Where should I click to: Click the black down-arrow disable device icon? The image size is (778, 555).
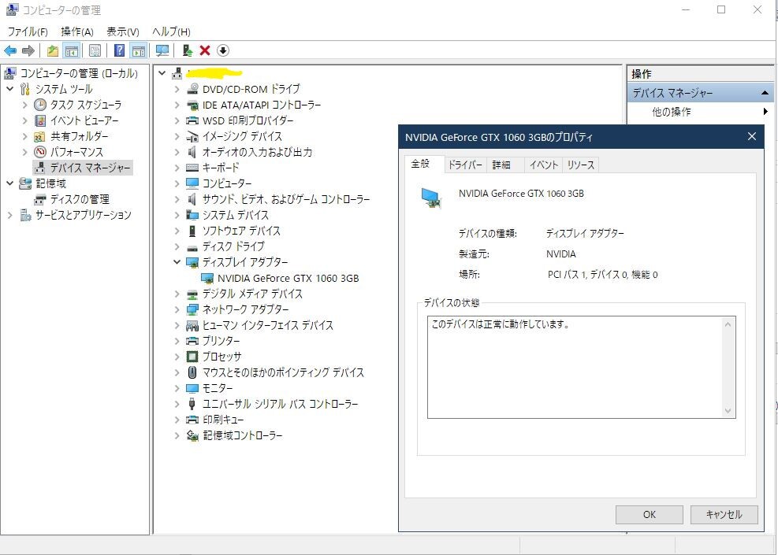[223, 51]
